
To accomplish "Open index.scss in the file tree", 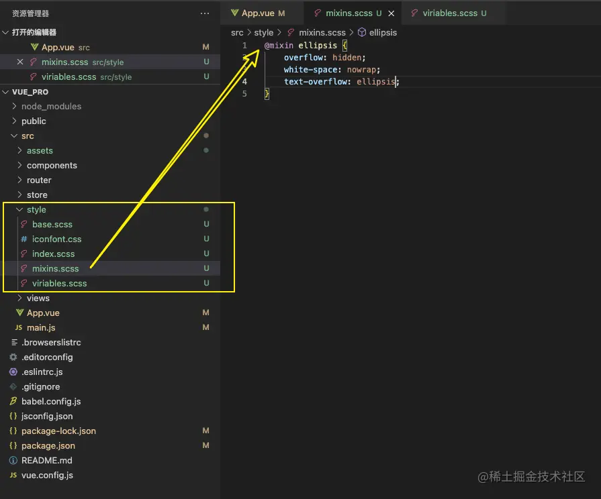I will (x=111, y=254).
